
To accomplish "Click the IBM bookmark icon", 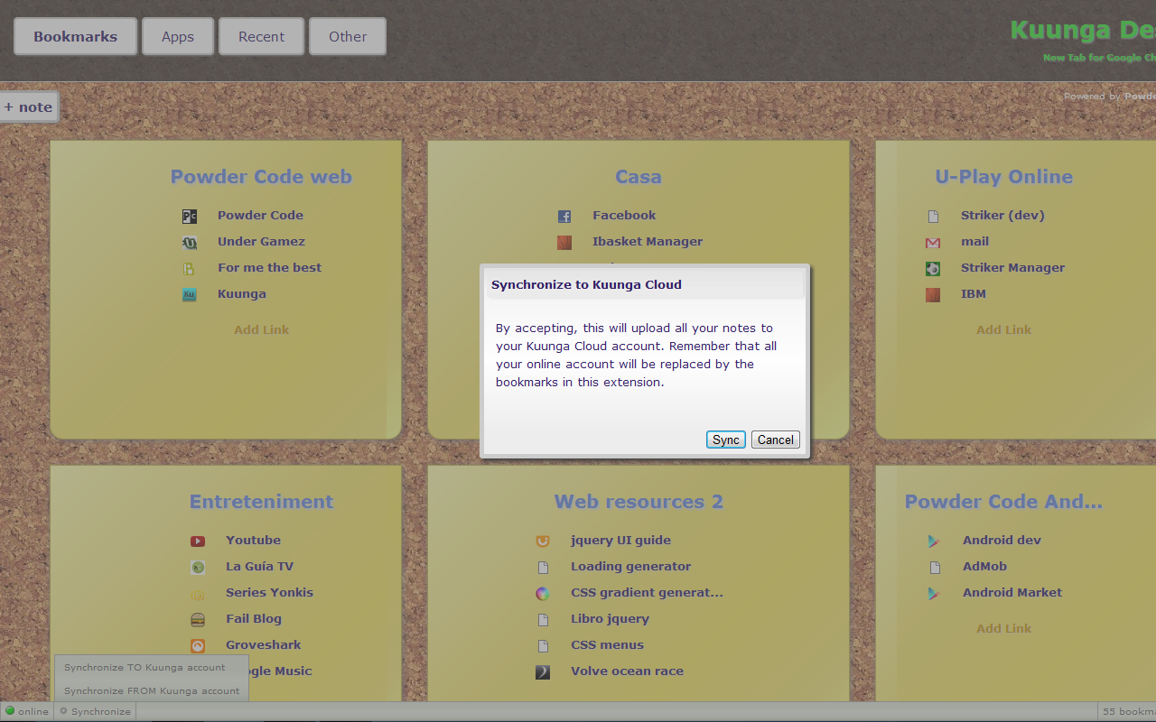I will [x=933, y=295].
